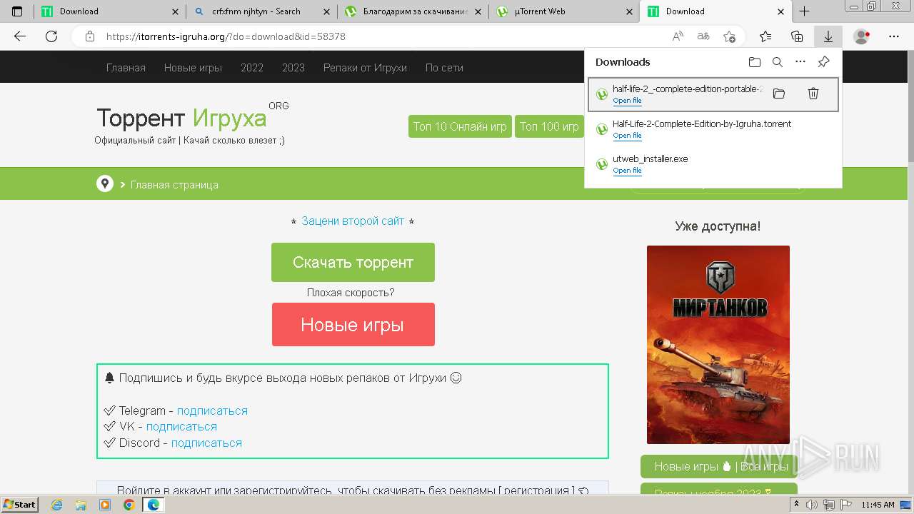Open a new tab with the plus icon
This screenshot has width=914, height=514.
click(x=805, y=11)
